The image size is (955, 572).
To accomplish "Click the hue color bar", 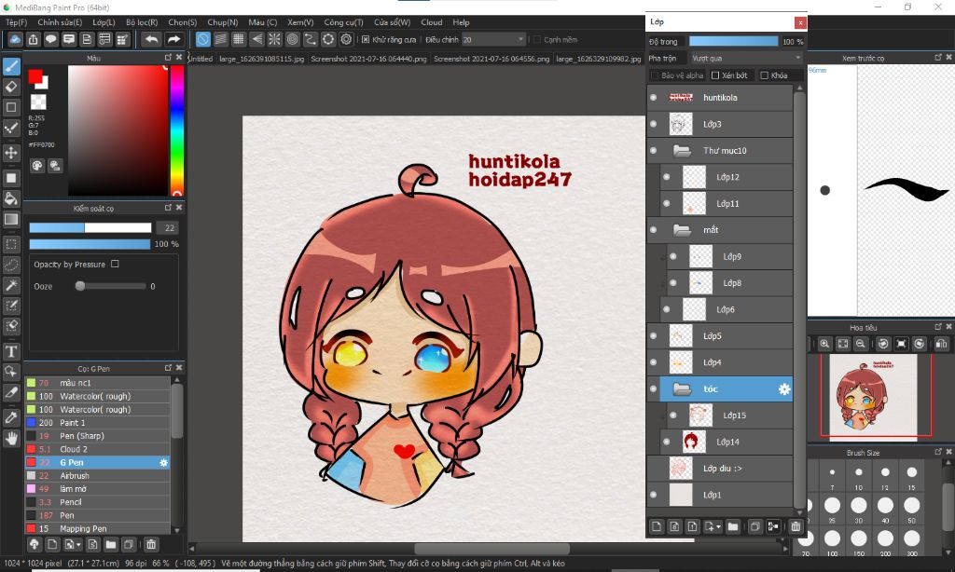I will [x=176, y=130].
